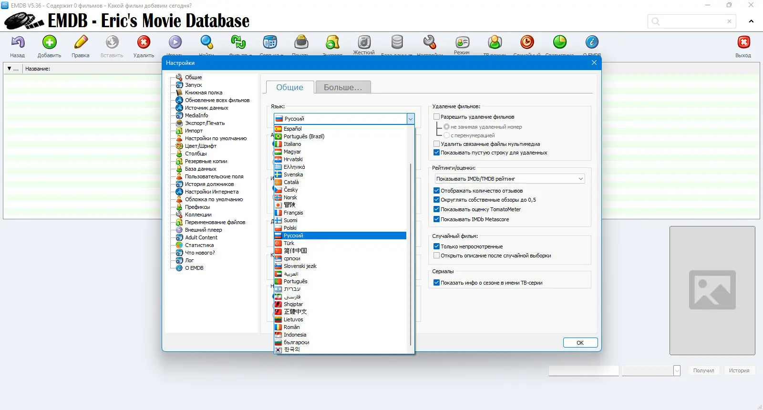The width and height of the screenshot is (763, 410).
Task: Click the red Выход exit icon
Action: pyautogui.click(x=743, y=42)
